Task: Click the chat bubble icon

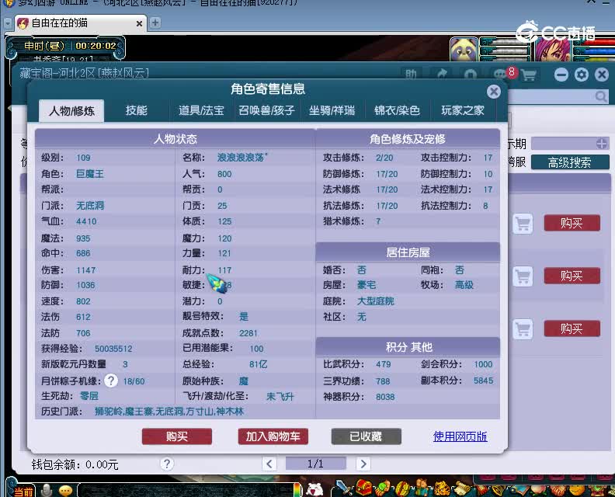Action: 65,491
